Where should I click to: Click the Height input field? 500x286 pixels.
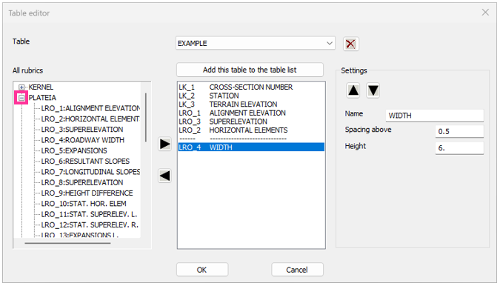pos(459,148)
